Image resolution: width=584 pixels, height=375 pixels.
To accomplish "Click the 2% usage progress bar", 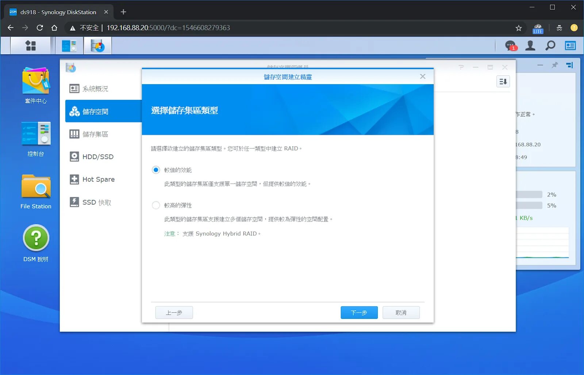I will (529, 195).
